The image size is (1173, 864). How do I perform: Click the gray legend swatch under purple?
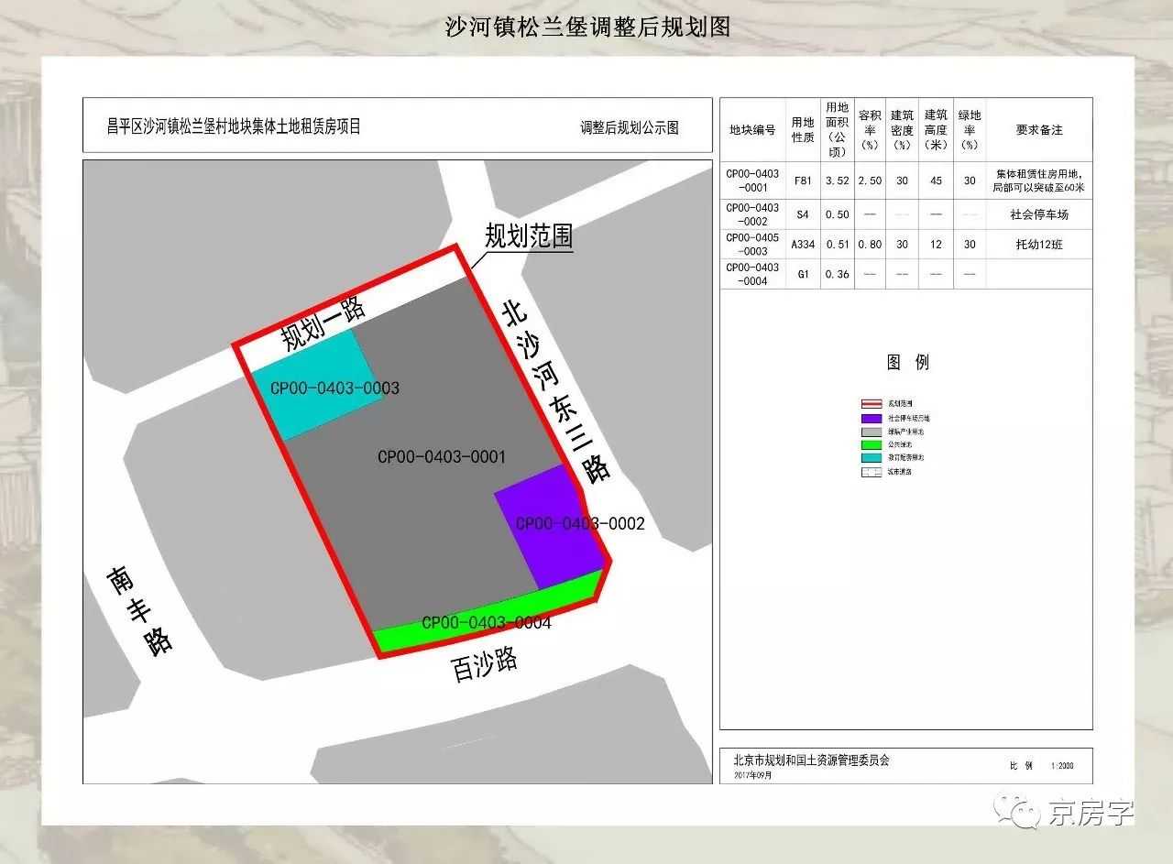(871, 431)
